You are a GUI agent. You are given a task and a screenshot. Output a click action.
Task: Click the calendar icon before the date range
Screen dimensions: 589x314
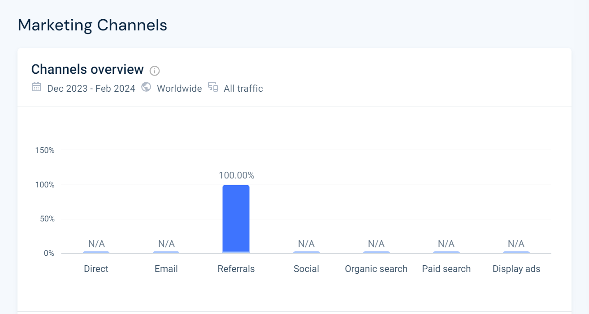[36, 87]
